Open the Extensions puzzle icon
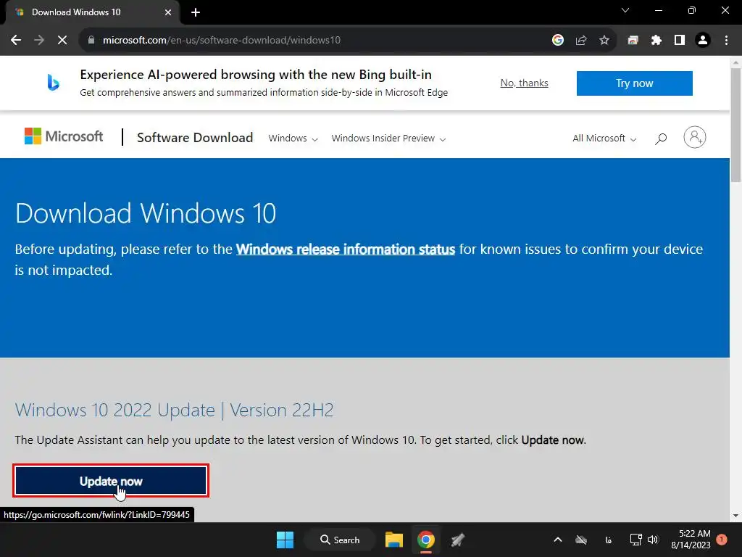The image size is (742, 557). pos(656,41)
